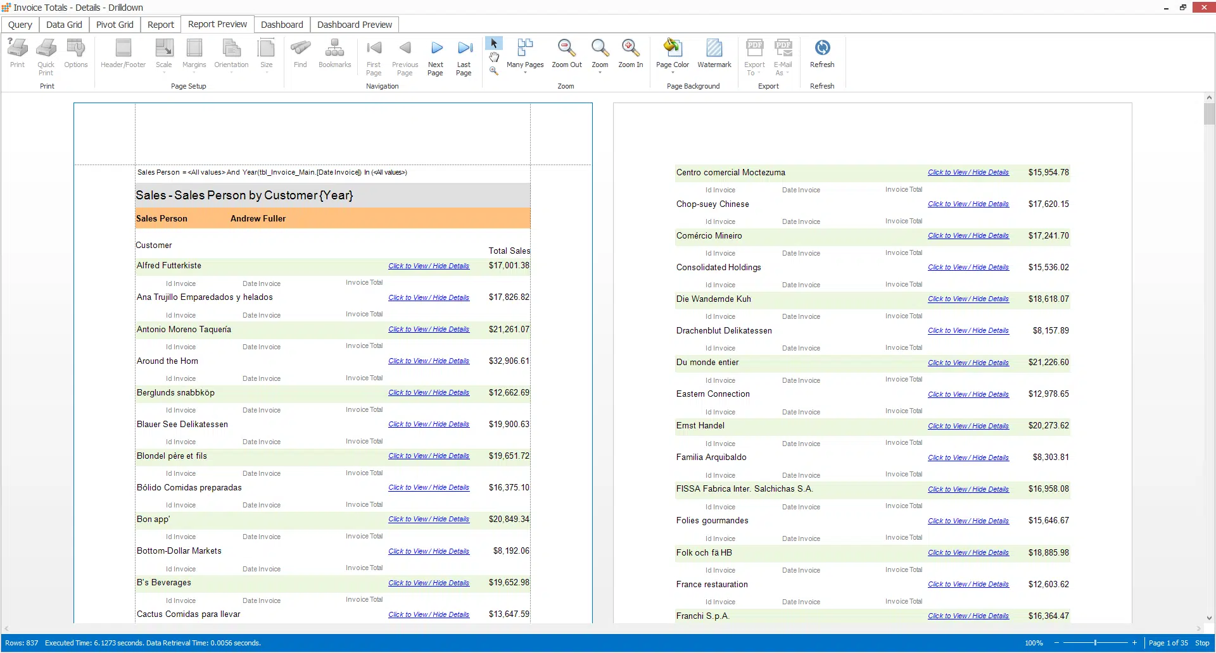Select the hand pan tool
The height and width of the screenshot is (653, 1216).
(494, 58)
